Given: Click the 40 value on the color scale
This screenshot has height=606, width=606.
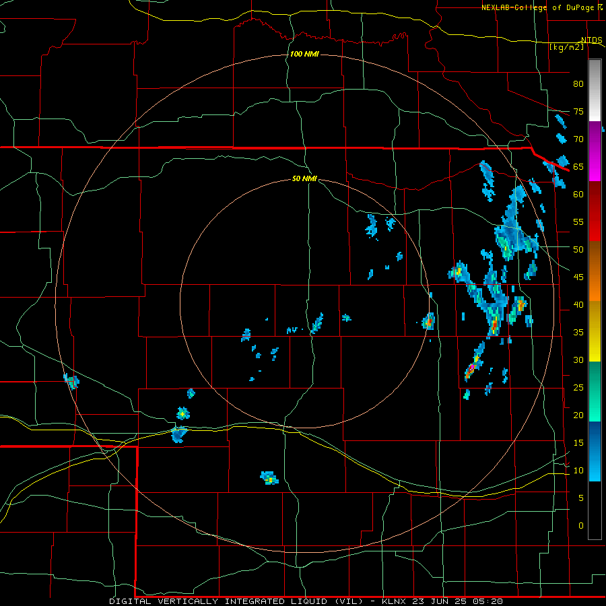Looking at the screenshot, I should coord(578,304).
